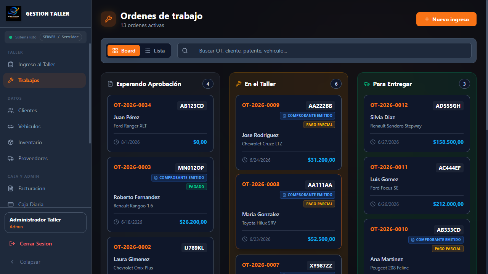The height and width of the screenshot is (274, 488).
Task: Click the card icon next to Caja Diaria
Action: (x=11, y=204)
